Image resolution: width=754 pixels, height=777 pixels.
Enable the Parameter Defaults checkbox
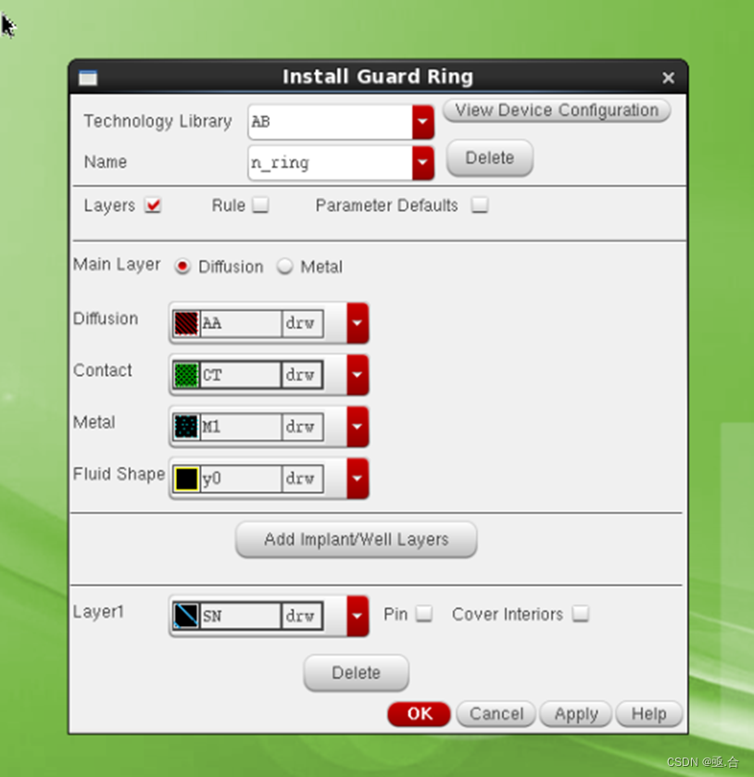[x=480, y=205]
